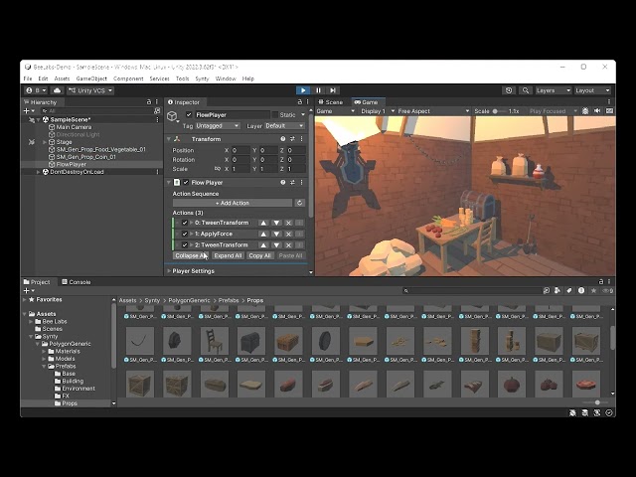Open the Layout dropdown in toolbar
The height and width of the screenshot is (477, 636).
click(x=592, y=90)
